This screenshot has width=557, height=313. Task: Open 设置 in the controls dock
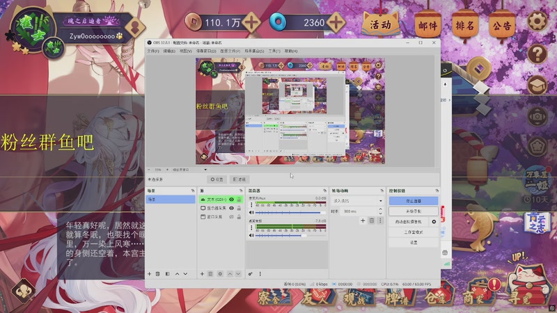[x=414, y=243]
